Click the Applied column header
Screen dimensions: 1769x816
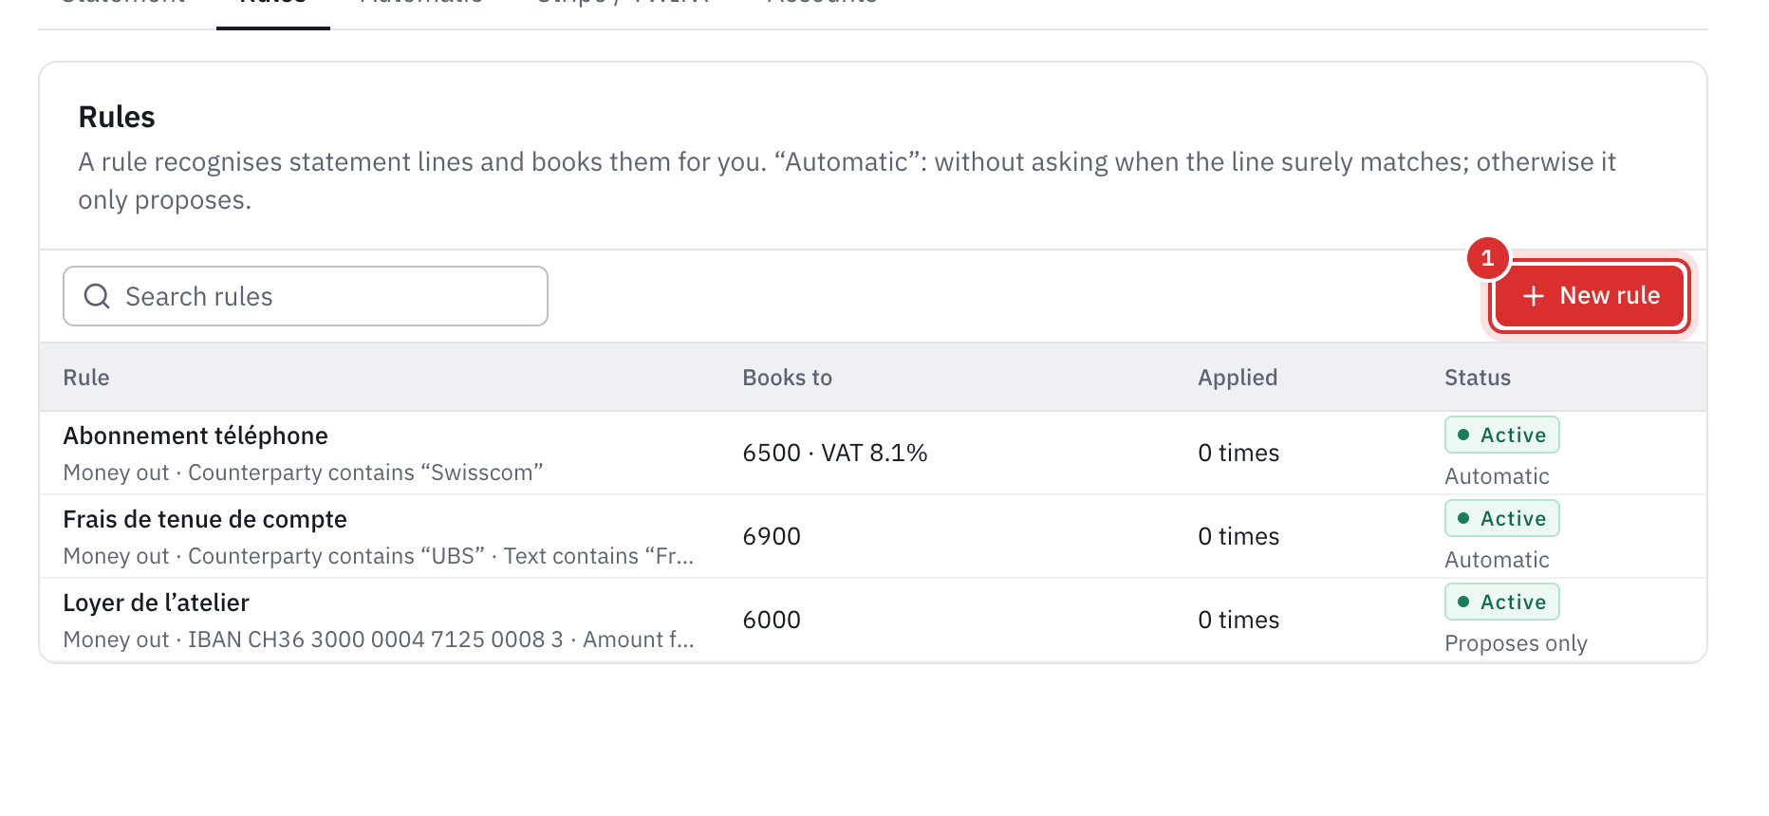coord(1238,378)
